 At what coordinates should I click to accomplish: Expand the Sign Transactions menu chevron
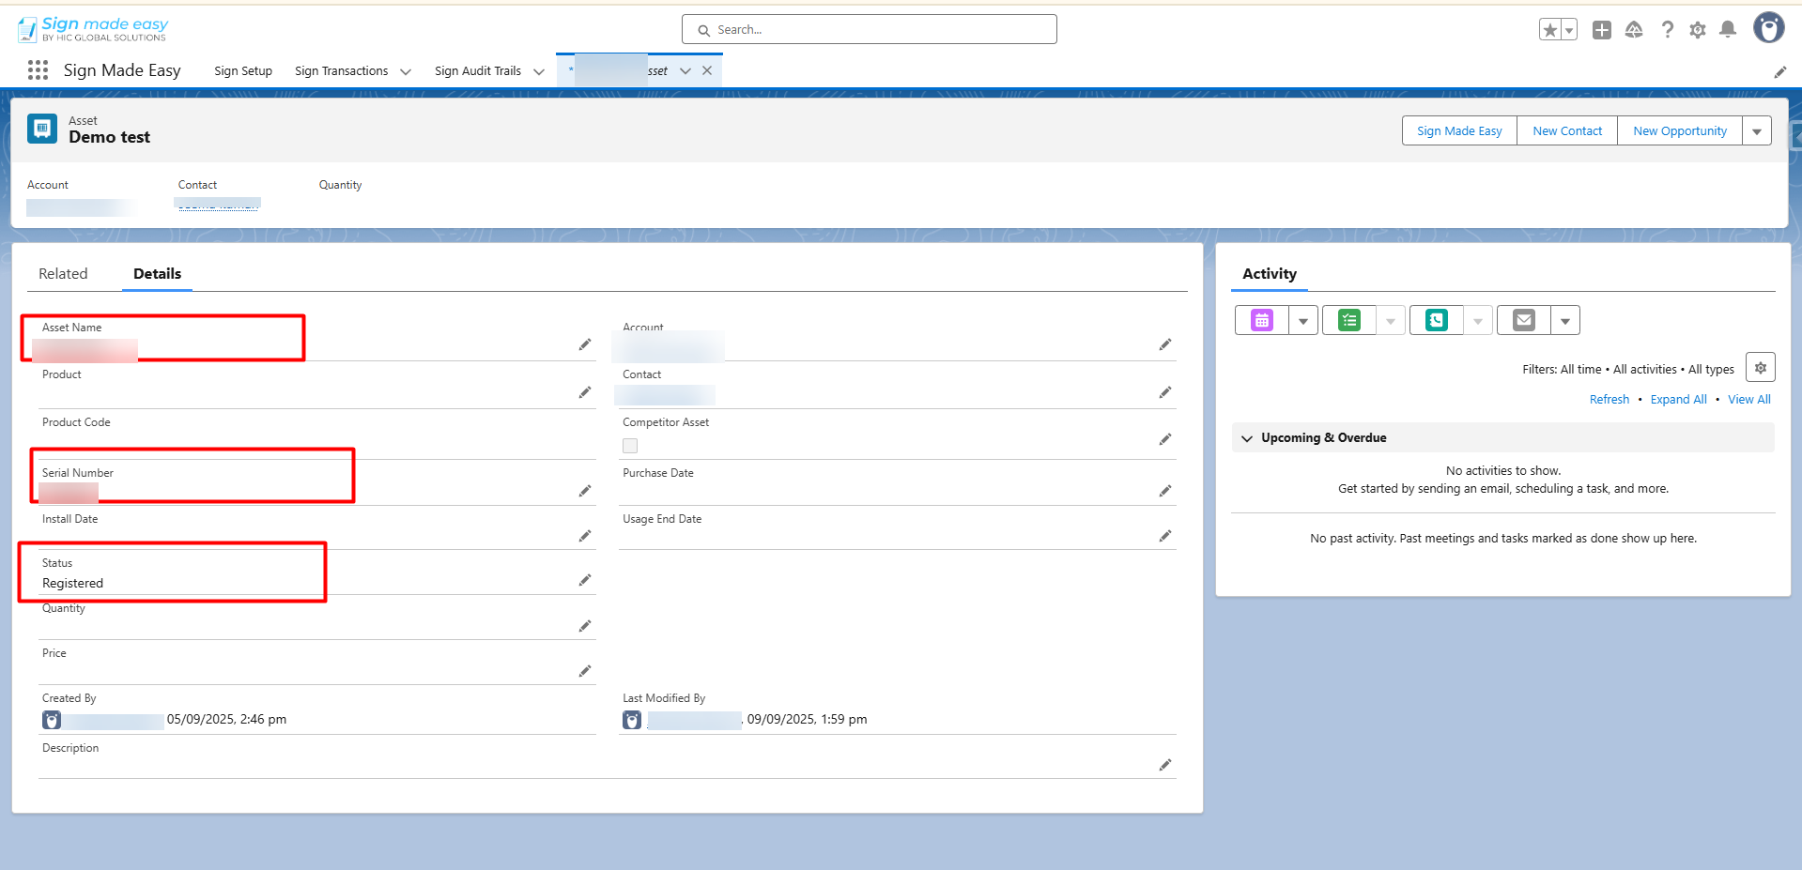click(406, 71)
